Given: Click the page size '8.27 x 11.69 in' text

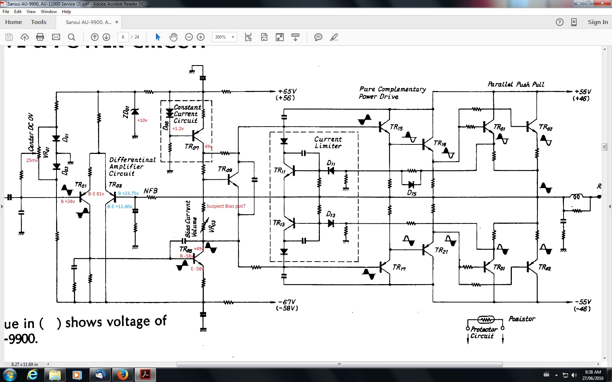Looking at the screenshot, I should 24,364.
